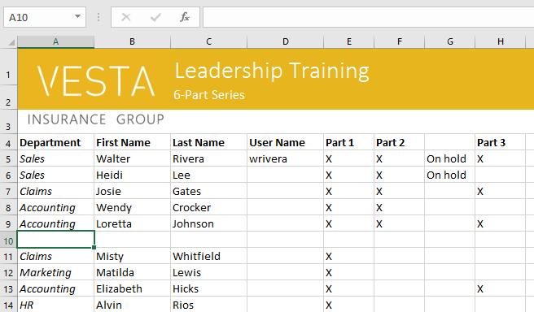Select the cell with last name Whitfield
This screenshot has width=534, height=312.
point(208,256)
